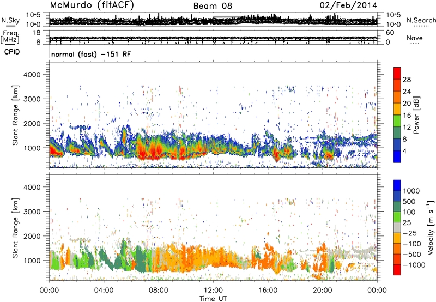Pick velocity segment between -100 and -500
This screenshot has width=436, height=302.
click(x=397, y=249)
